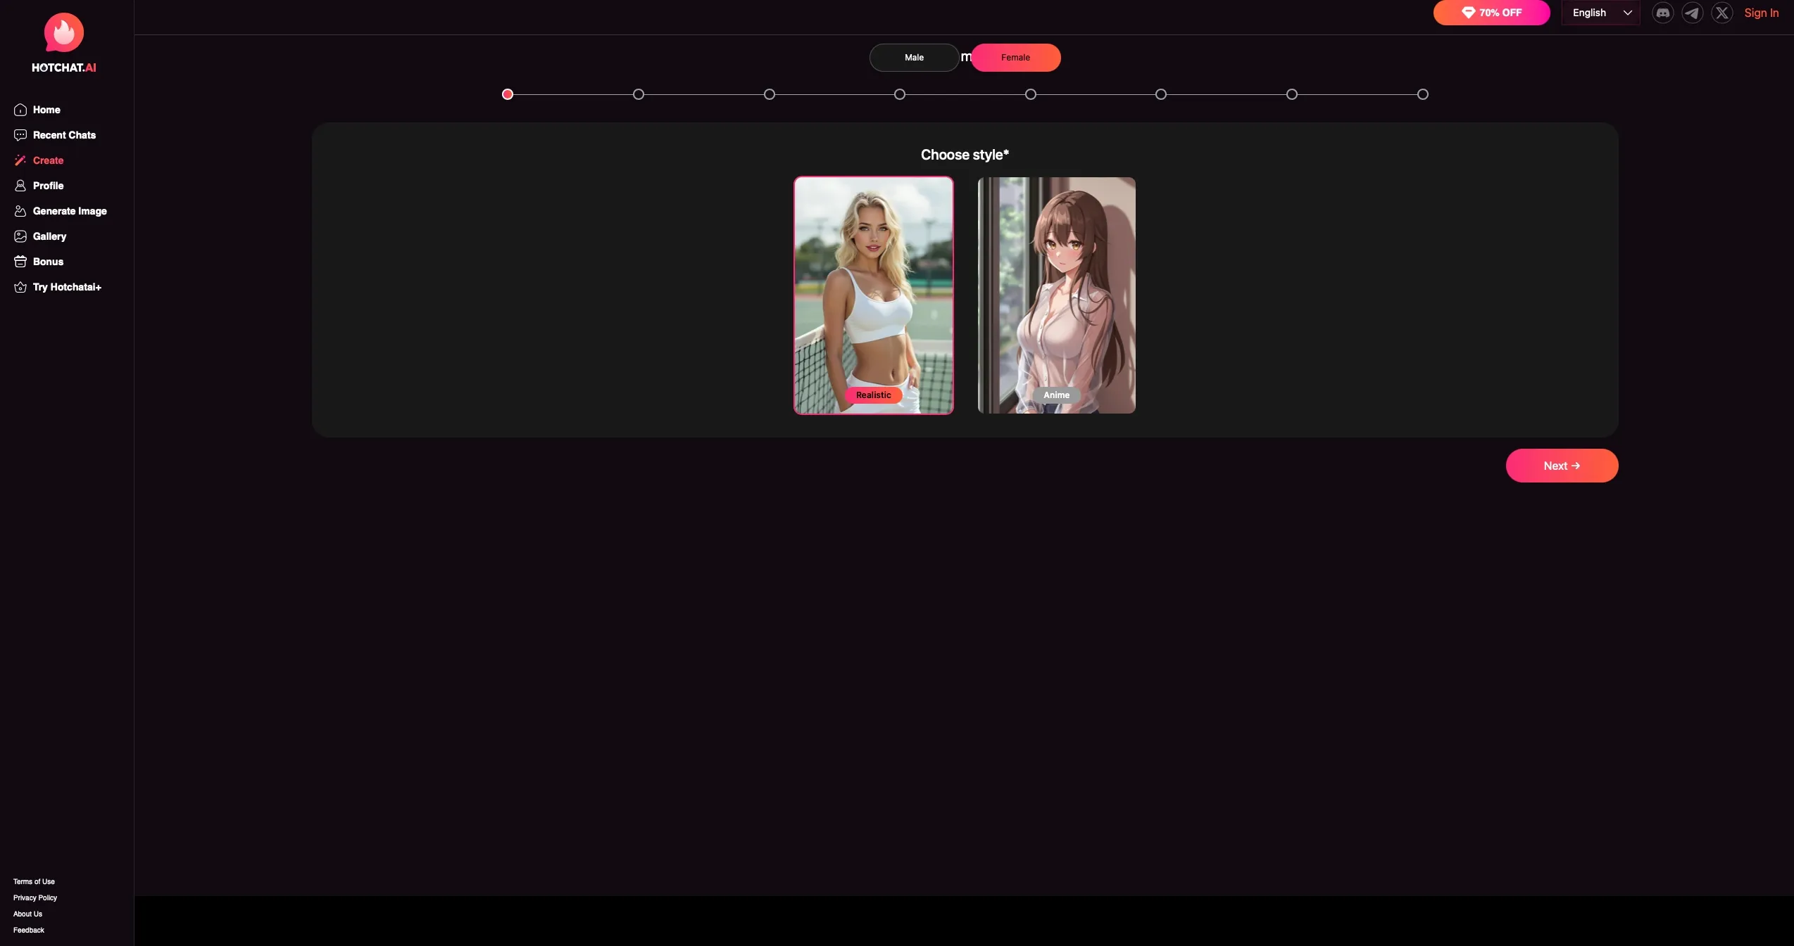Viewport: 1794px width, 946px height.
Task: Choose the Anime style card
Action: coord(1056,295)
